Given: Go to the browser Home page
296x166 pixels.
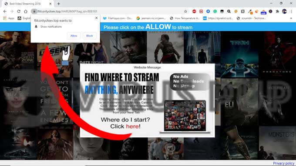Looking at the screenshot, I should 26,11.
